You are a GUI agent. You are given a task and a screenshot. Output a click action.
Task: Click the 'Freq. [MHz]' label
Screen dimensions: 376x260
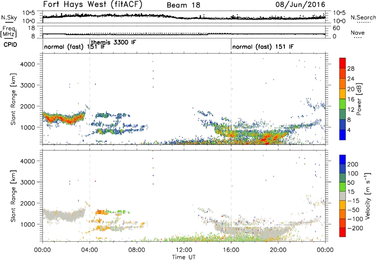point(9,32)
